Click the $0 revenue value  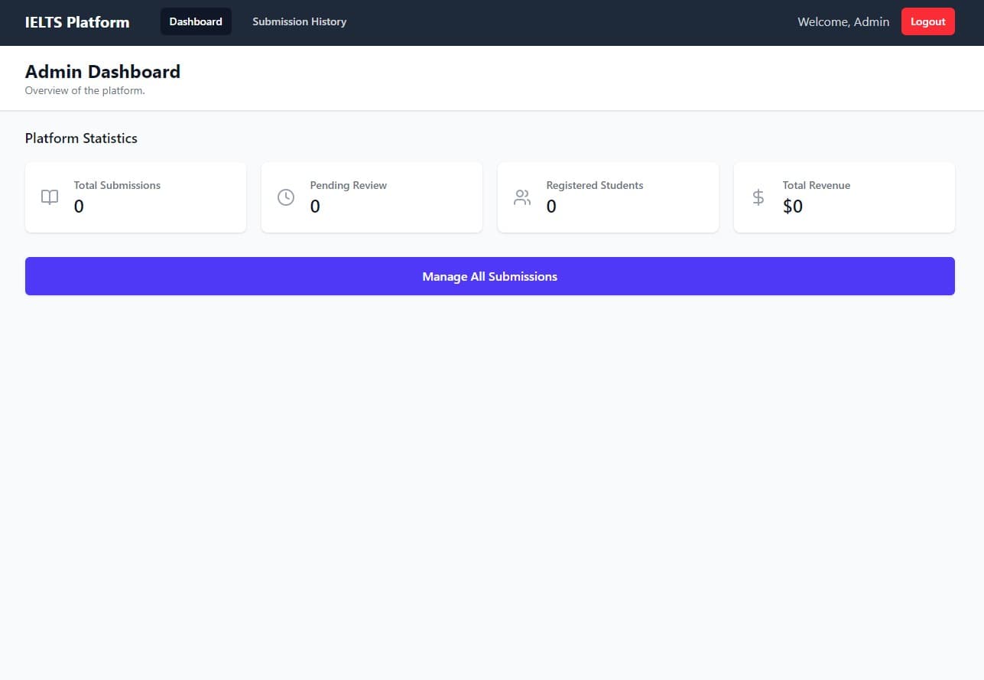pyautogui.click(x=792, y=207)
